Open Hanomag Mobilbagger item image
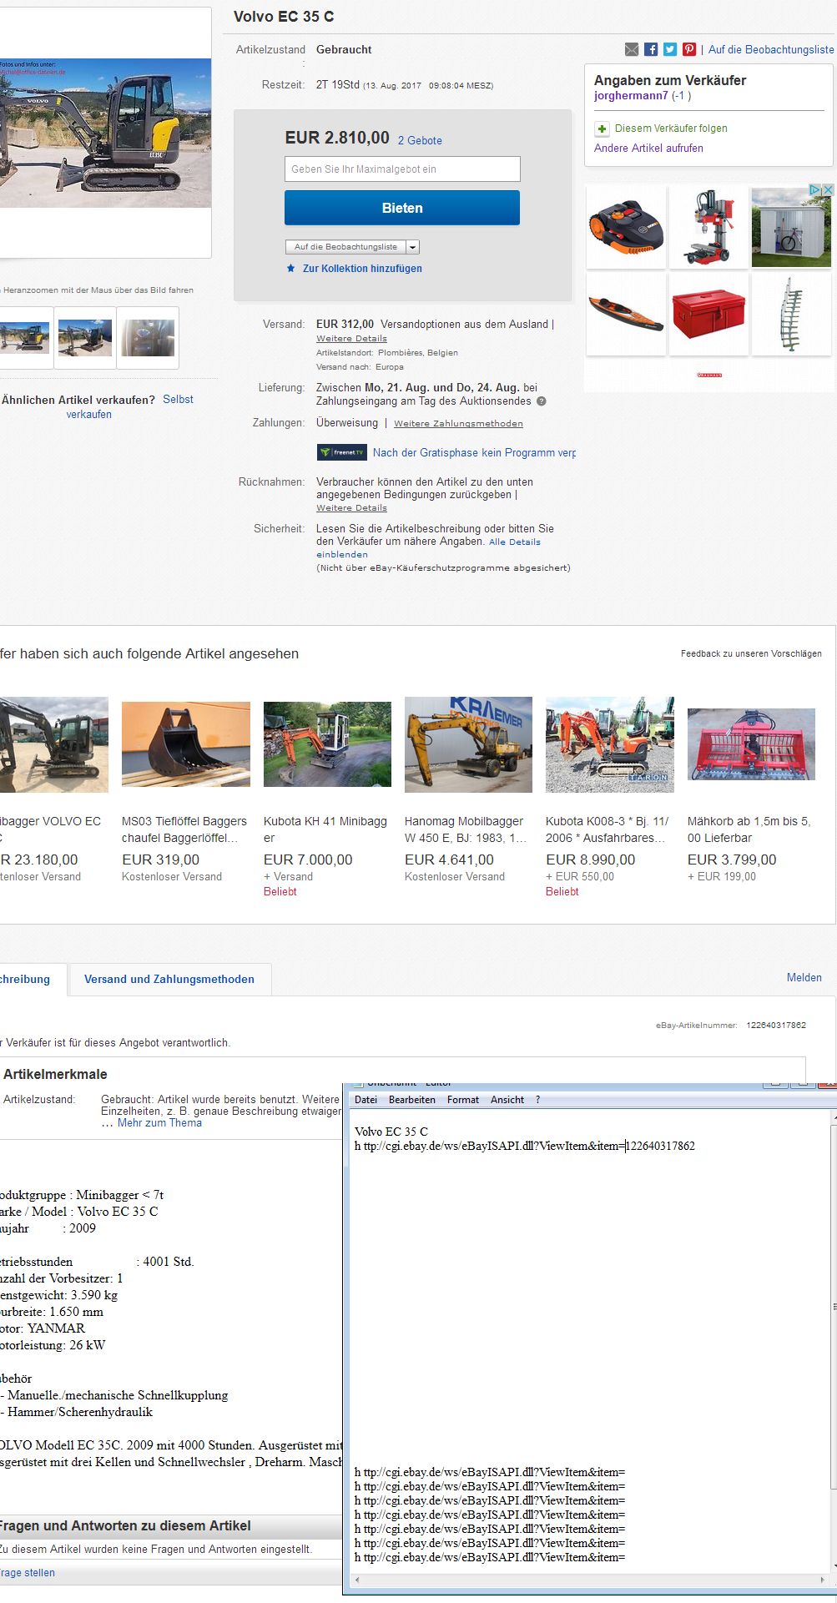Viewport: 837px width, 1603px height. pyautogui.click(x=468, y=744)
